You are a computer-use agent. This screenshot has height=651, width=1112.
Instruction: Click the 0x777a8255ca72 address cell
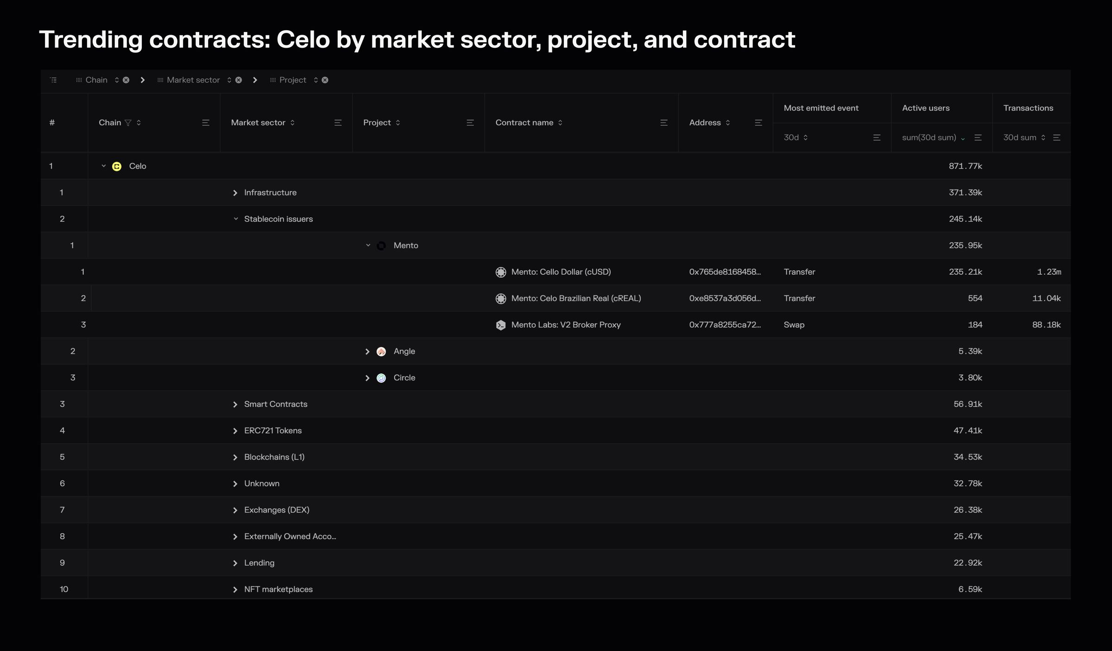(x=725, y=325)
